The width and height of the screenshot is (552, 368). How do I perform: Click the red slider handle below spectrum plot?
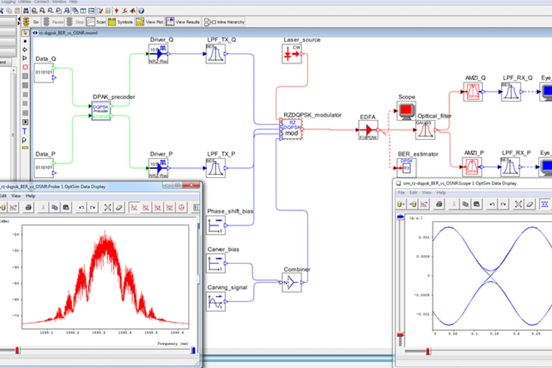(18, 350)
